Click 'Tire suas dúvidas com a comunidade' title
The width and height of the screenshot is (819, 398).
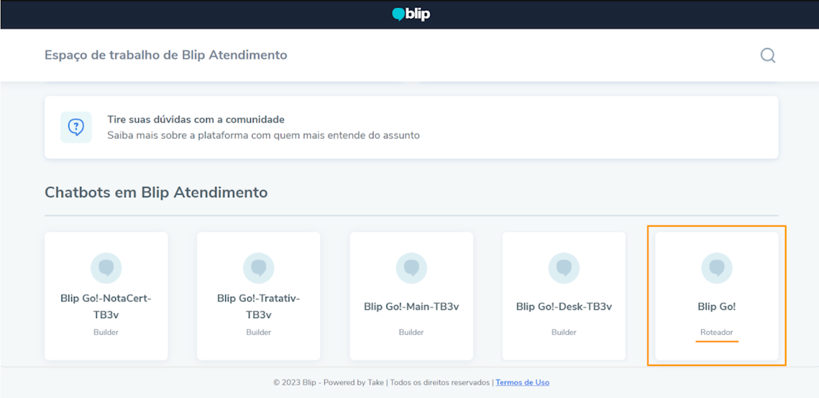[196, 120]
